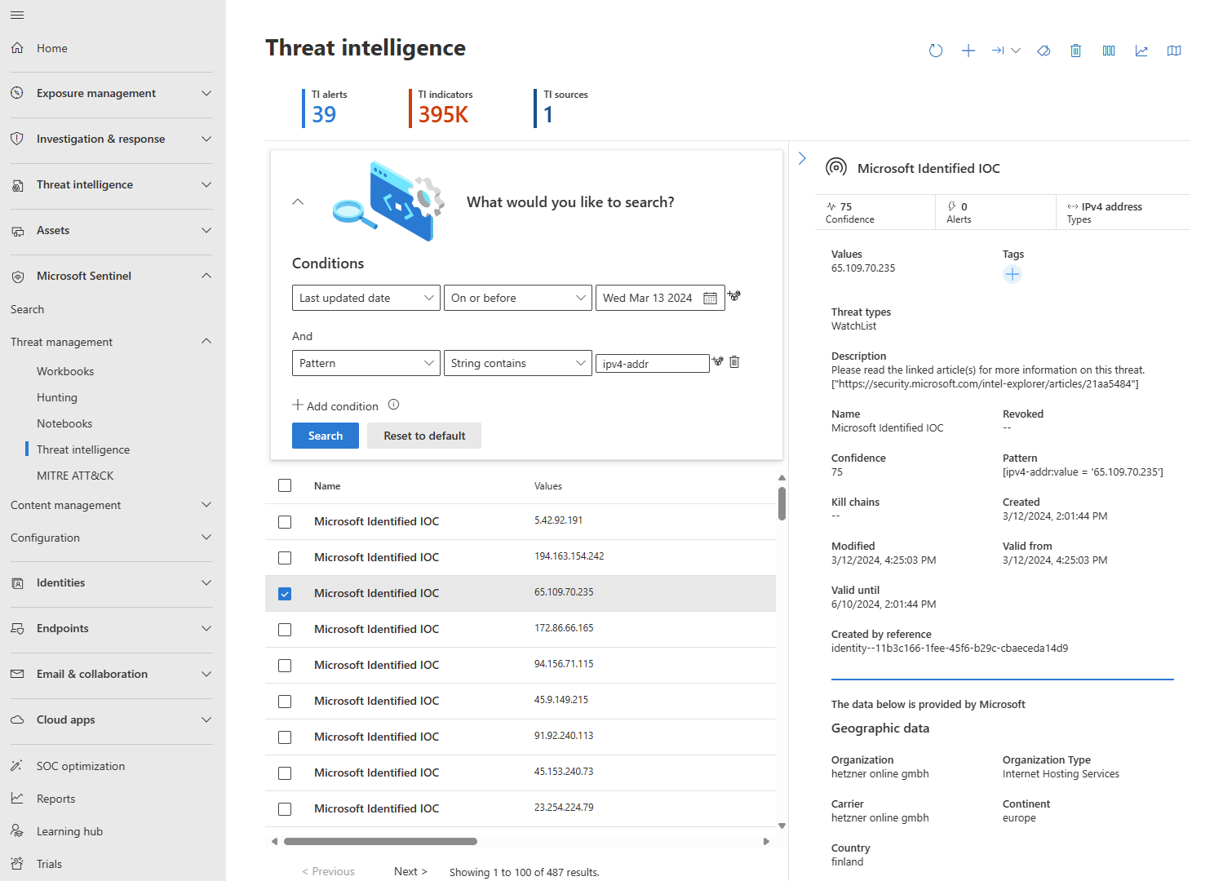Open Notebooks in the sidebar
The image size is (1223, 881).
click(64, 423)
